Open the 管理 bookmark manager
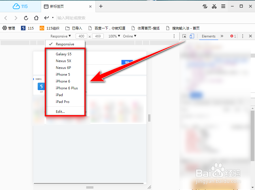The image size is (255, 190). click(x=8, y=28)
